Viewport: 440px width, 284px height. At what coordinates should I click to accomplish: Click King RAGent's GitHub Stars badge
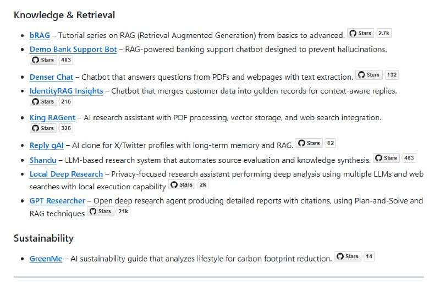tap(51, 129)
